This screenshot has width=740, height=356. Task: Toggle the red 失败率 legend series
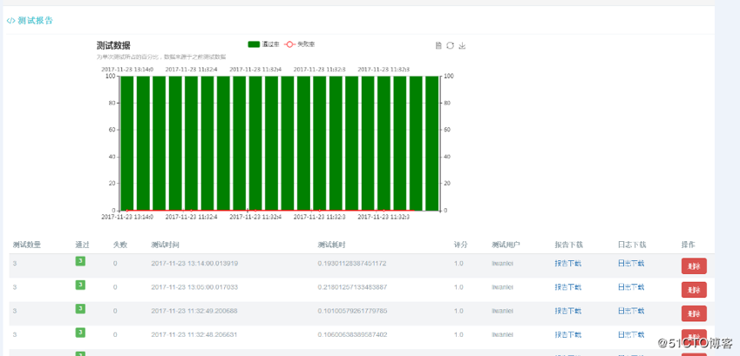pos(300,44)
